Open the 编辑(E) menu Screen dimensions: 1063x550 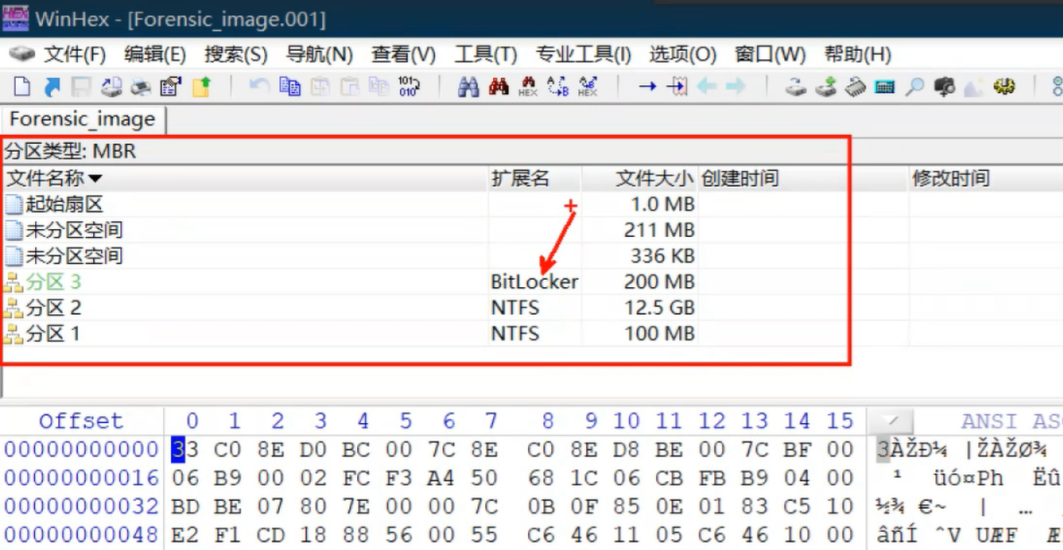coord(156,55)
